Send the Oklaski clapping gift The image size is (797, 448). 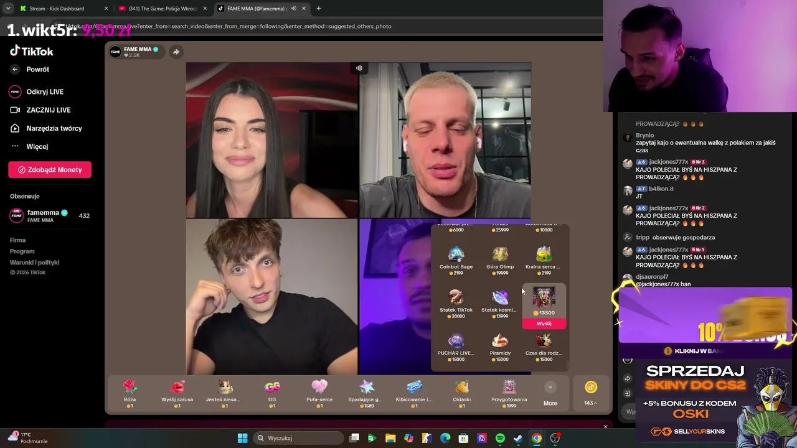(x=462, y=393)
